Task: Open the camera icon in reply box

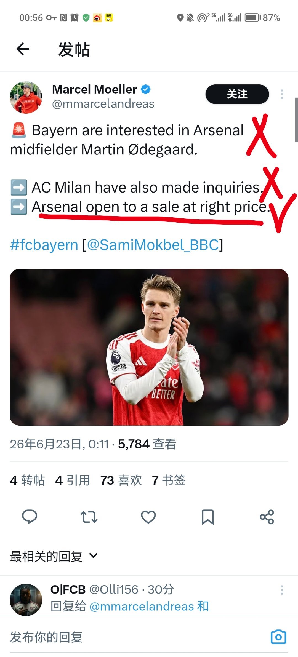Action: tap(278, 637)
